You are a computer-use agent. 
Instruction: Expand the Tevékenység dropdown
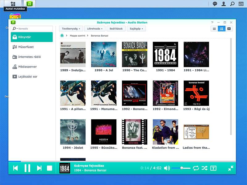click(71, 29)
